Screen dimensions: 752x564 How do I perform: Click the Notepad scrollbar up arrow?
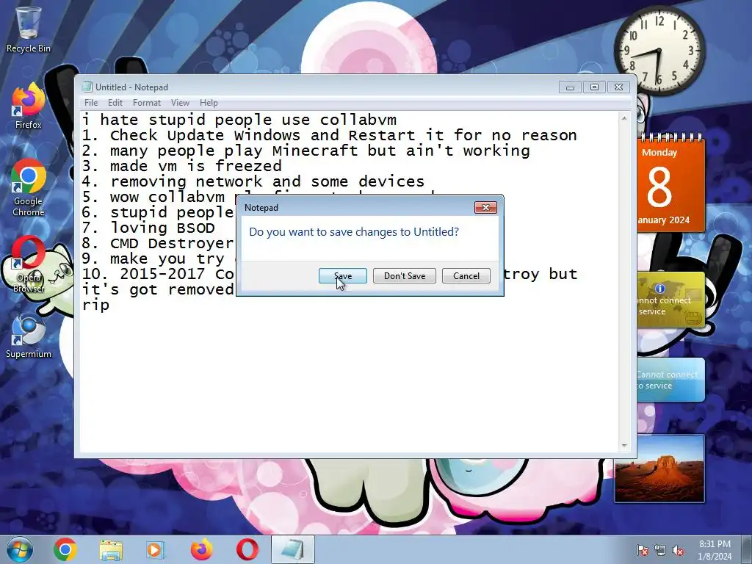click(624, 118)
